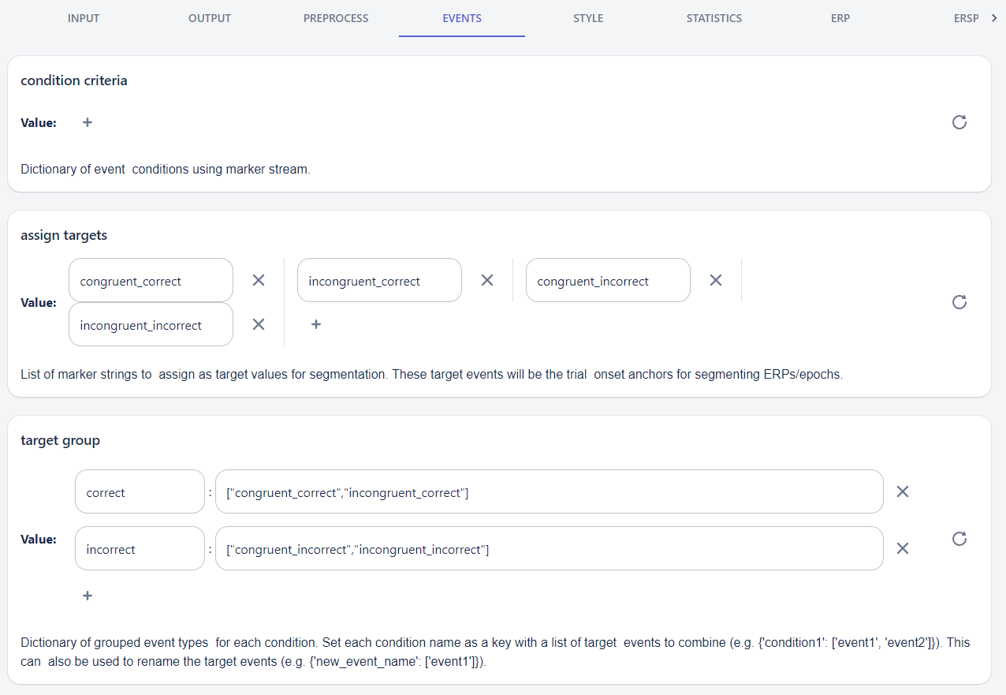This screenshot has height=695, width=1006.
Task: Edit the value list for 'incorrect' group
Action: pyautogui.click(x=550, y=548)
